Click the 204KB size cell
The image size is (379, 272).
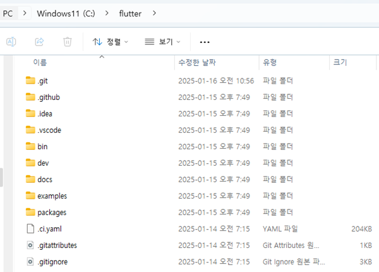361,229
